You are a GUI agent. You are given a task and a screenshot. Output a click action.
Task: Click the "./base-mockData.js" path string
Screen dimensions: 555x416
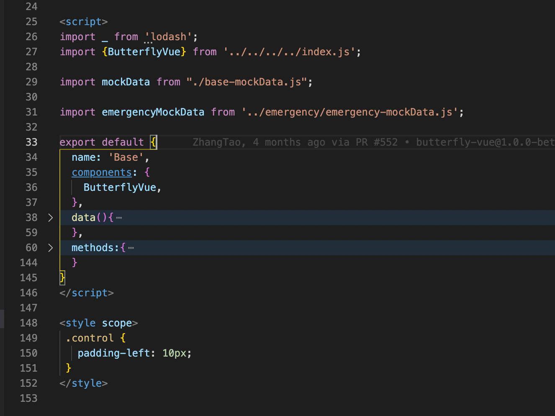click(247, 82)
